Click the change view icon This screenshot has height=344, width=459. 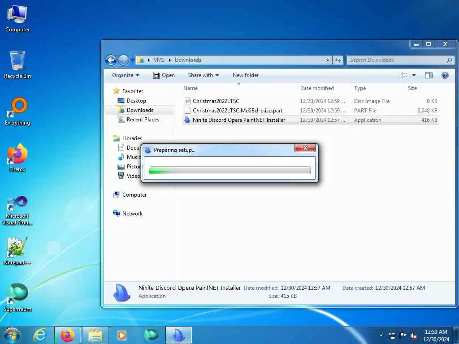click(404, 75)
